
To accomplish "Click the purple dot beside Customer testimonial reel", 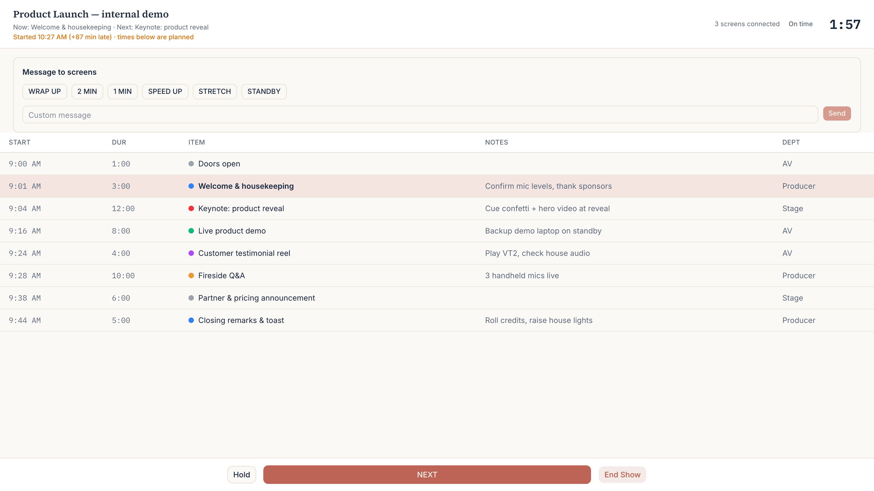I will coord(191,253).
